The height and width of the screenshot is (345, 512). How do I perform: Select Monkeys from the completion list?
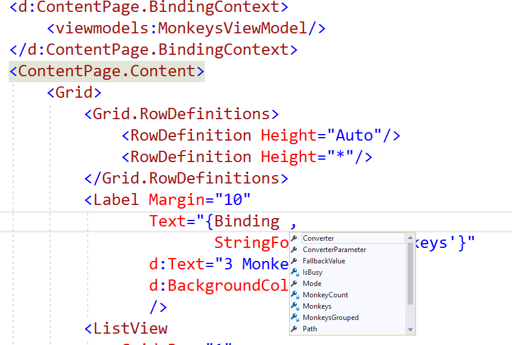coord(316,306)
